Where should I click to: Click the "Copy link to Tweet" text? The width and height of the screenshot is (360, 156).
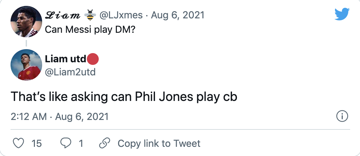(159, 144)
